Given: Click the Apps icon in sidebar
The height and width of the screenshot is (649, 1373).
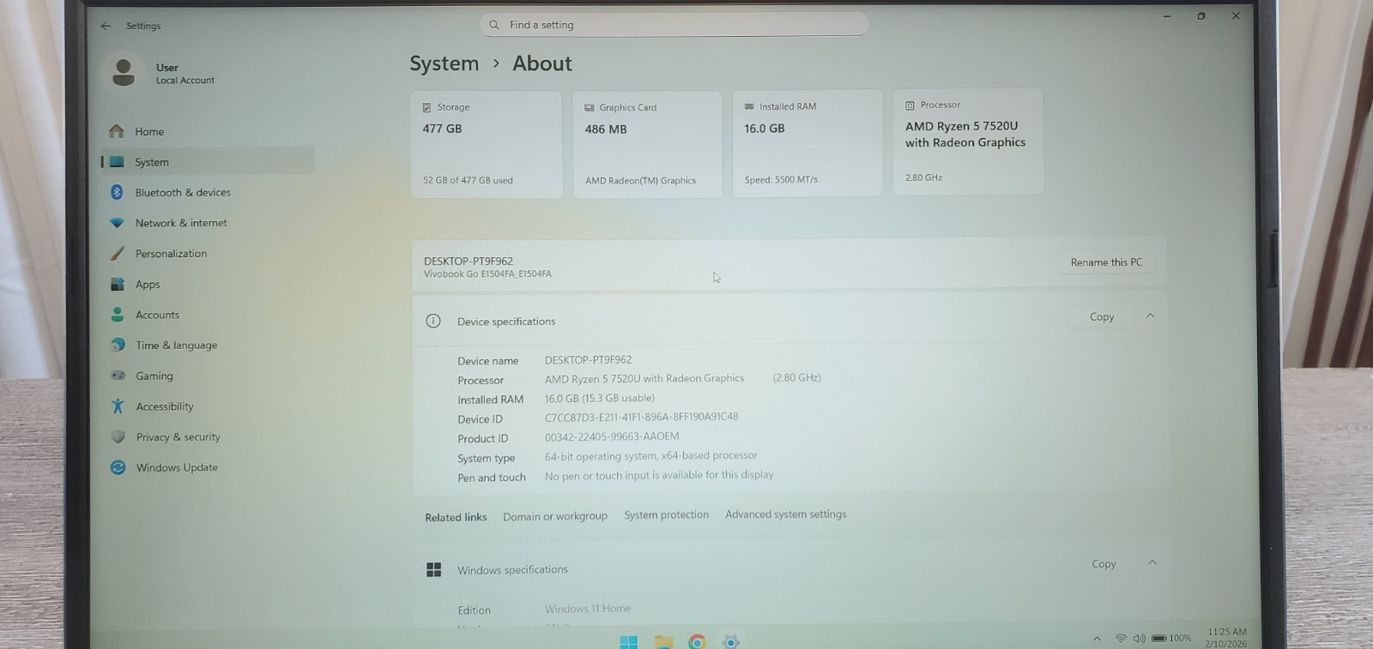Looking at the screenshot, I should 118,284.
